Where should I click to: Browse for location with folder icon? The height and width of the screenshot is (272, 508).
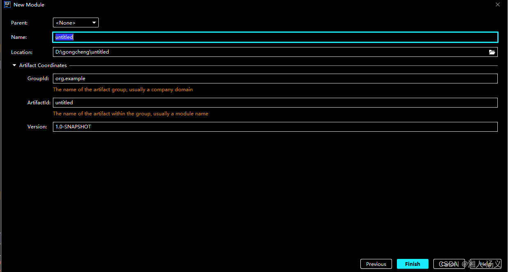pyautogui.click(x=492, y=52)
